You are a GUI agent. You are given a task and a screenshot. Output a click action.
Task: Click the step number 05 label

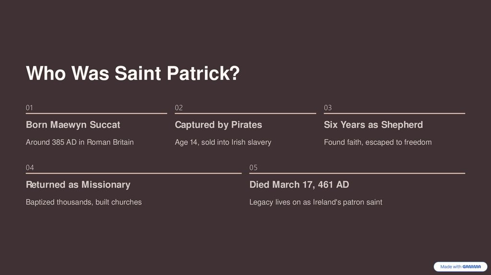(x=254, y=168)
